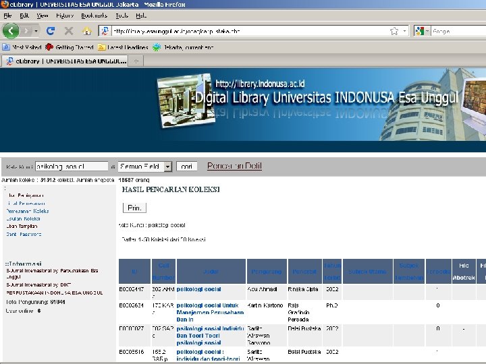Image resolution: width=486 pixels, height=364 pixels.
Task: Click the Kata Kunci keyword input field
Action: click(x=72, y=166)
